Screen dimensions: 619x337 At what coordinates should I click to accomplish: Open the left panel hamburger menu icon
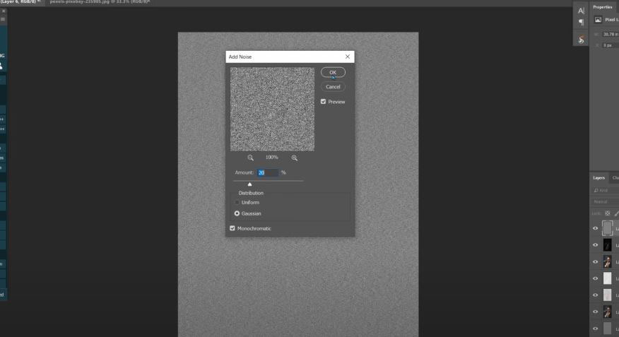3,19
